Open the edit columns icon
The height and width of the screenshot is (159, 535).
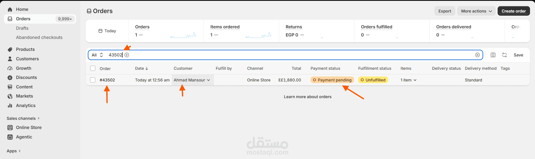pos(493,55)
